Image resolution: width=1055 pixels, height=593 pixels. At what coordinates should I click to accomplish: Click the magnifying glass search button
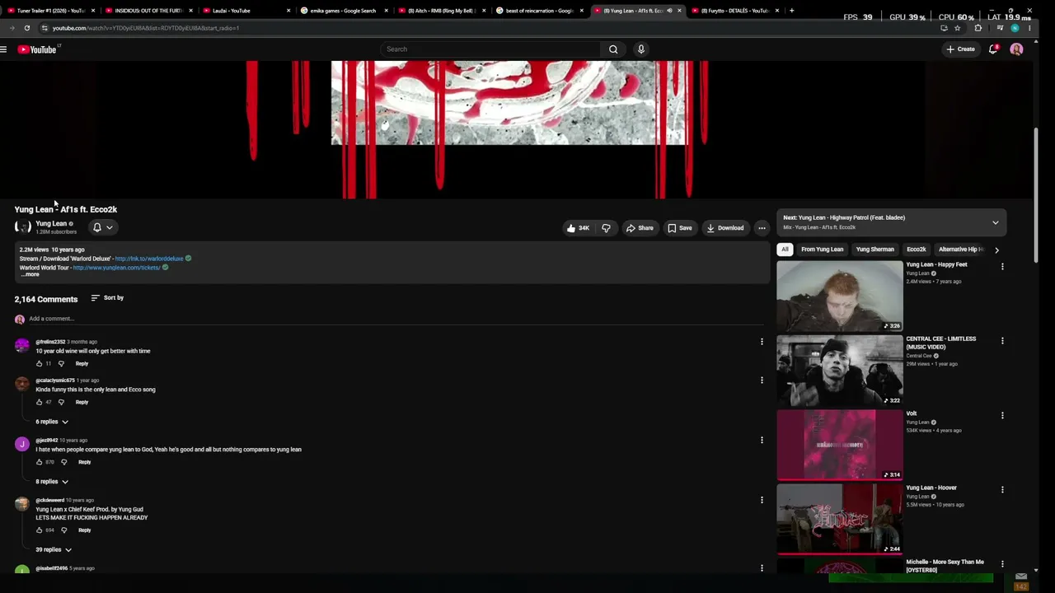pyautogui.click(x=613, y=49)
